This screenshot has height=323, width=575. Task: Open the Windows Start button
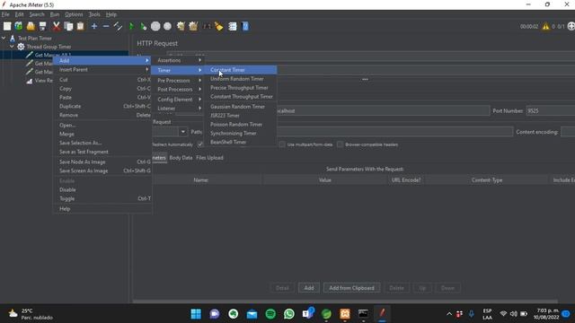(x=196, y=314)
